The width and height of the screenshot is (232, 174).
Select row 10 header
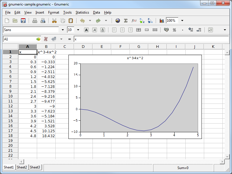(10, 96)
